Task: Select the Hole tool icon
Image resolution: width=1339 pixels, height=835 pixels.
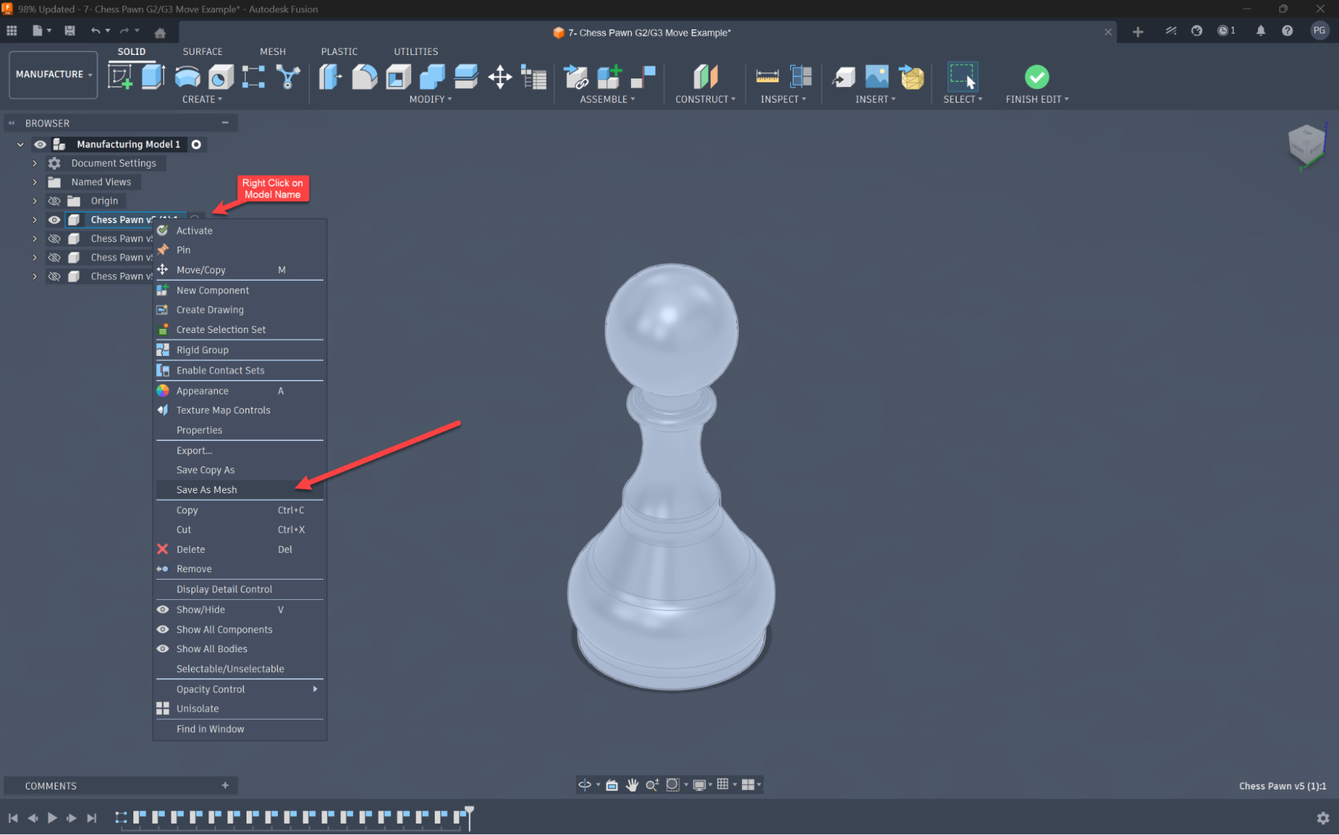Action: coord(220,77)
